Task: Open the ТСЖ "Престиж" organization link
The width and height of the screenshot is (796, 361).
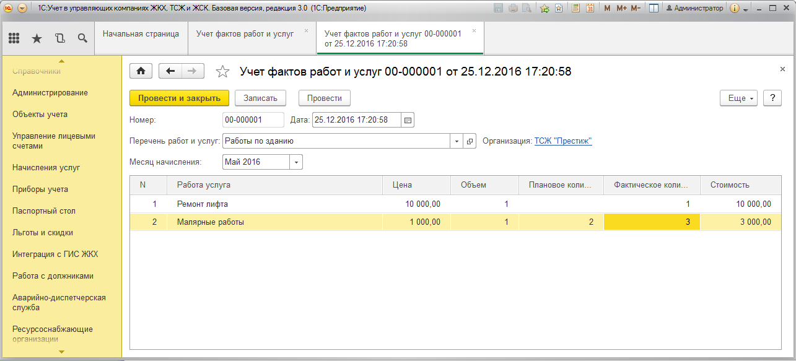Action: tap(563, 141)
